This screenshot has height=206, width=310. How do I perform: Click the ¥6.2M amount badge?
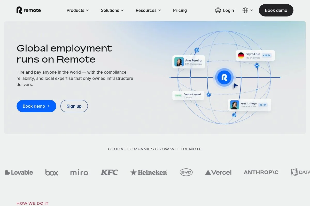[263, 105]
